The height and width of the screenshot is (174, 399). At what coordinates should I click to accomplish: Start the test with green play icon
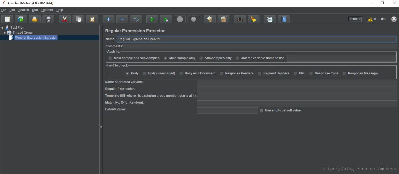pyautogui.click(x=152, y=19)
